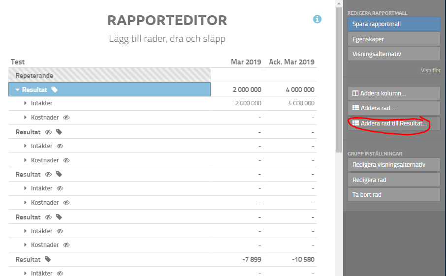This screenshot has height=276, width=446.
Task: Toggle the hidden-eye icon on the third Intäkter row
Action: click(x=60, y=188)
